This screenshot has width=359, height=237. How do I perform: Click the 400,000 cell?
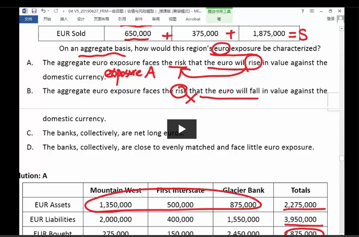tap(180, 219)
